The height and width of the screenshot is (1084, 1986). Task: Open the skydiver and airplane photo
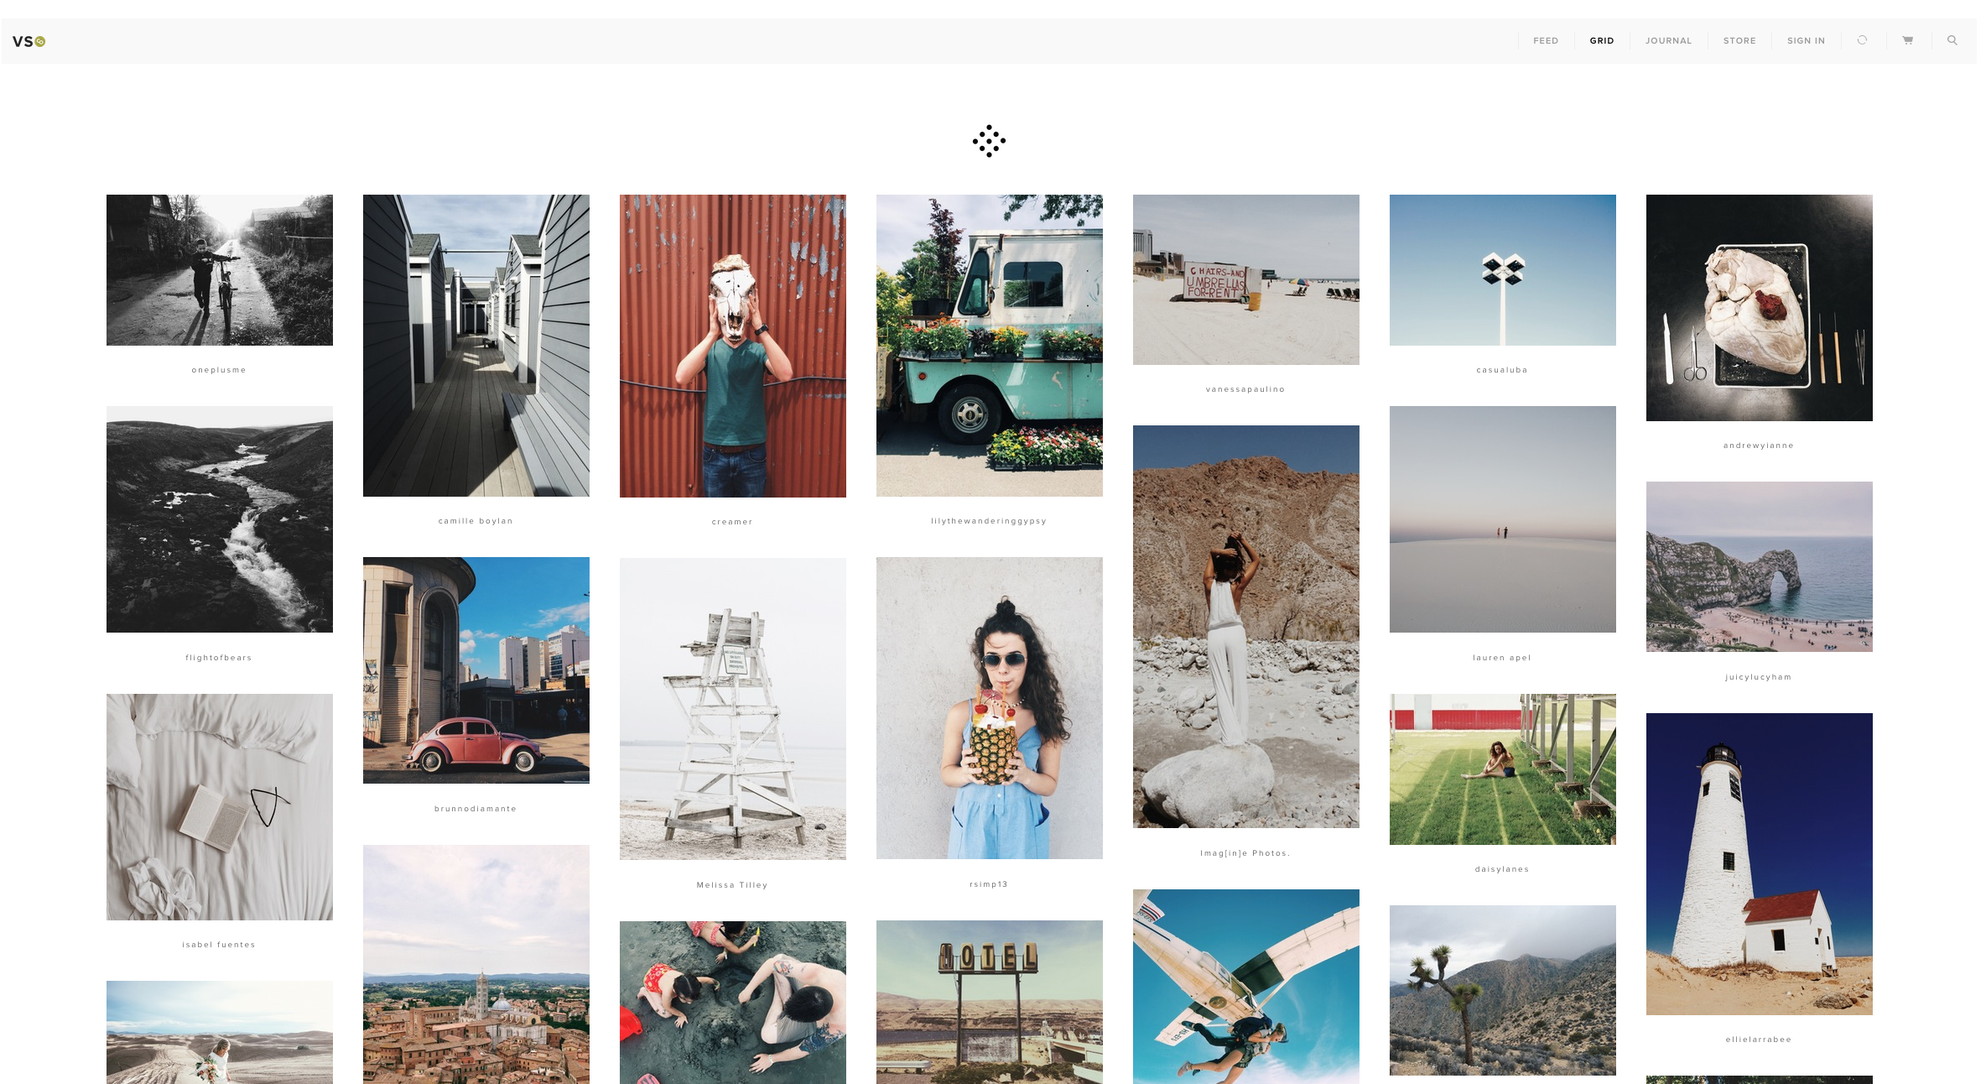(1245, 986)
